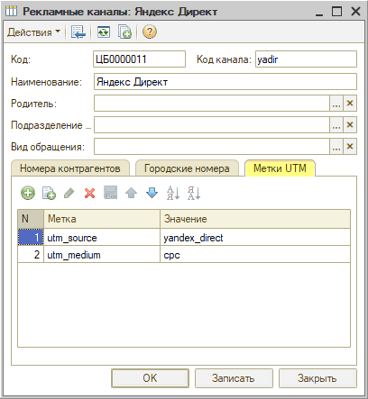Click the Родитель input field
368x399 pixels.
tap(212, 104)
